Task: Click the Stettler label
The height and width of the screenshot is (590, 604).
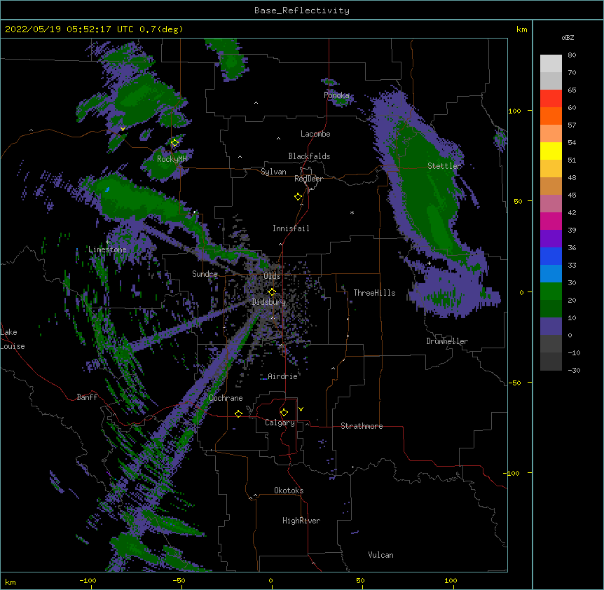Action: (444, 166)
